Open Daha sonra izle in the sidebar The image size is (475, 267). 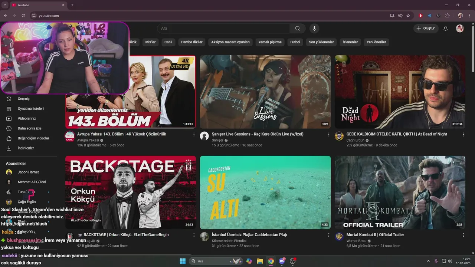point(30,128)
